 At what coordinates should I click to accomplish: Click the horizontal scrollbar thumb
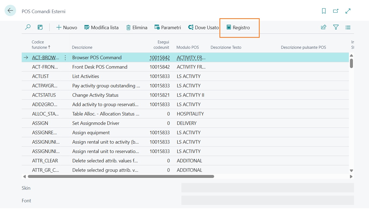point(121,177)
